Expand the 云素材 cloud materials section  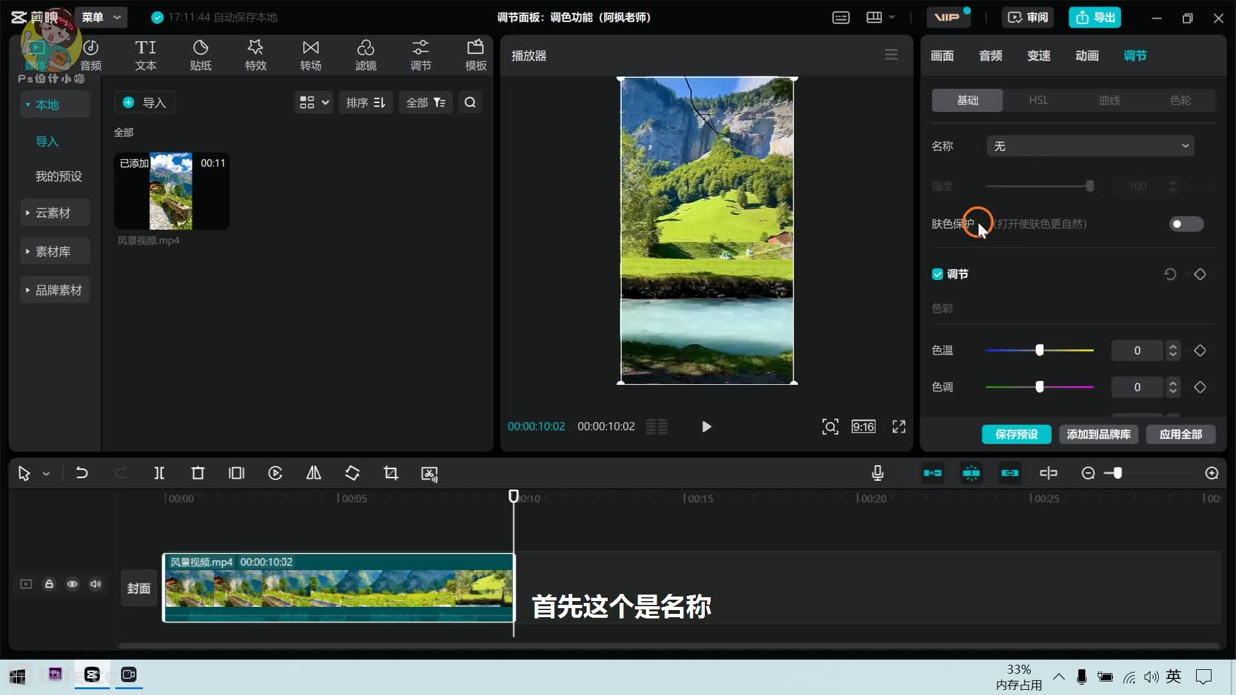point(55,212)
